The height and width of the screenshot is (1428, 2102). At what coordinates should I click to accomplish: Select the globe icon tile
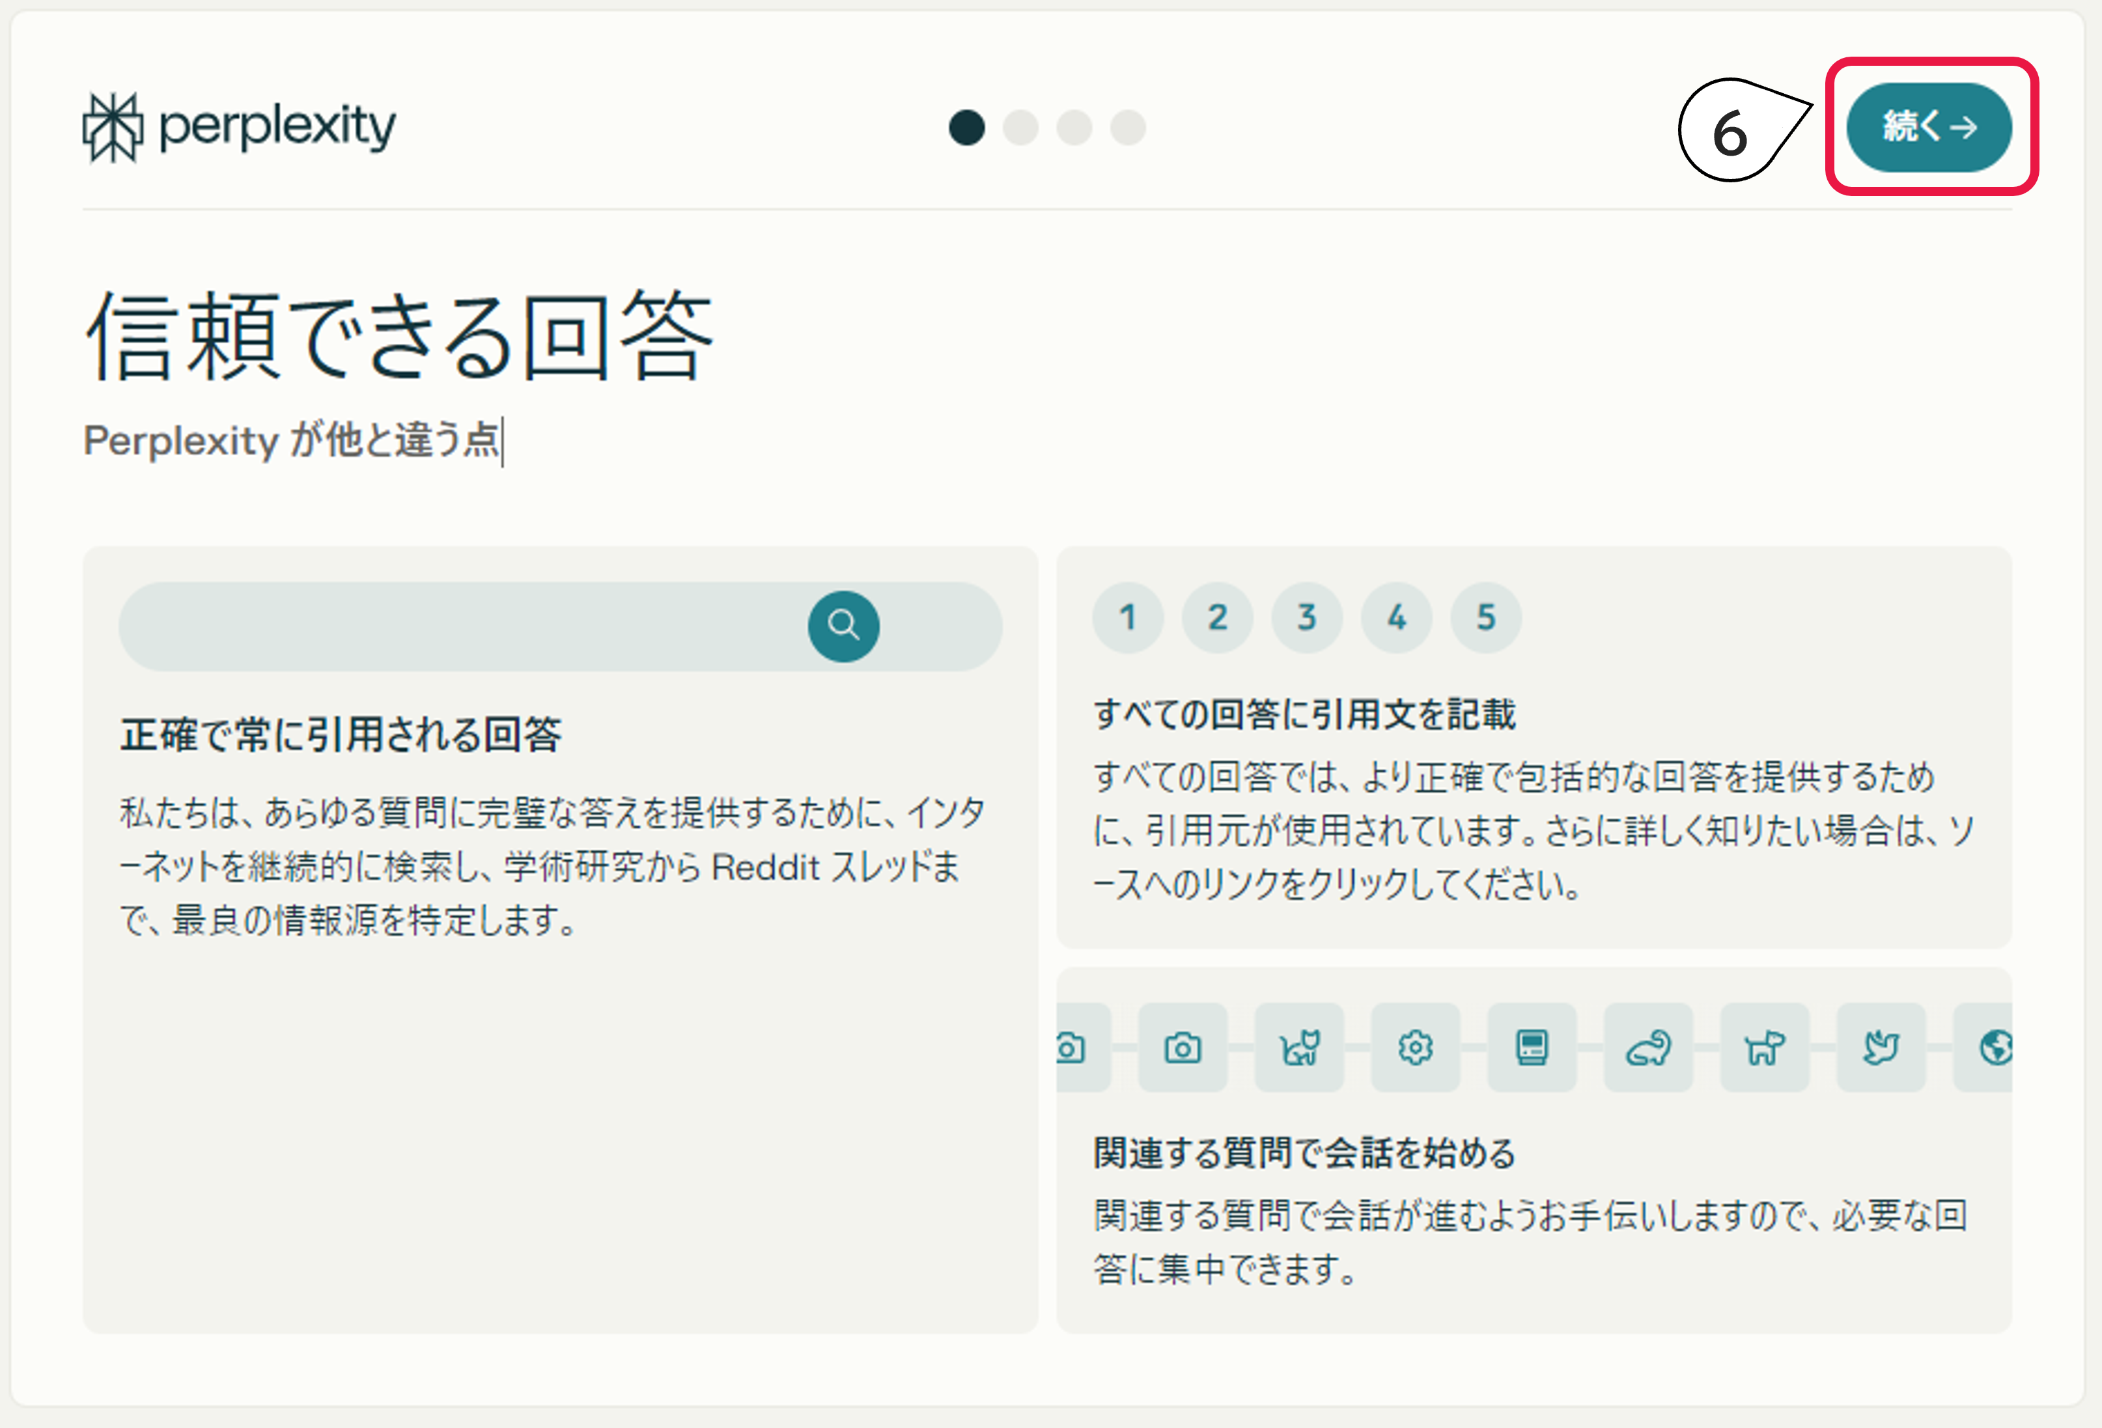(x=1984, y=1047)
